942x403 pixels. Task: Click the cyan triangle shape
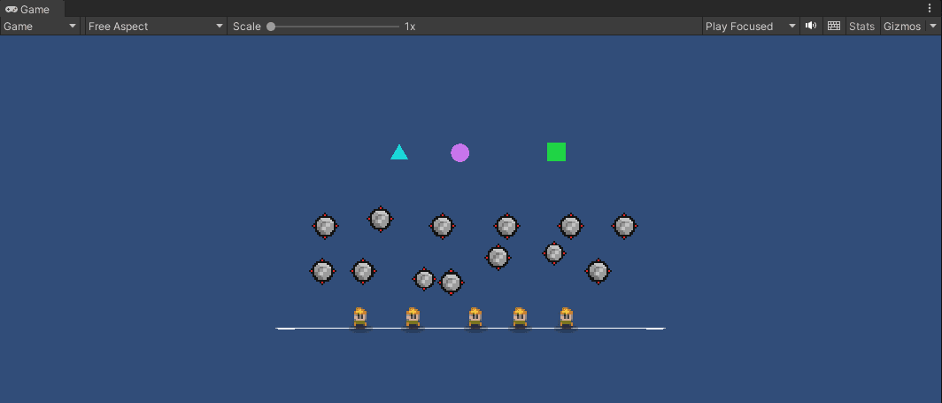pyautogui.click(x=399, y=153)
